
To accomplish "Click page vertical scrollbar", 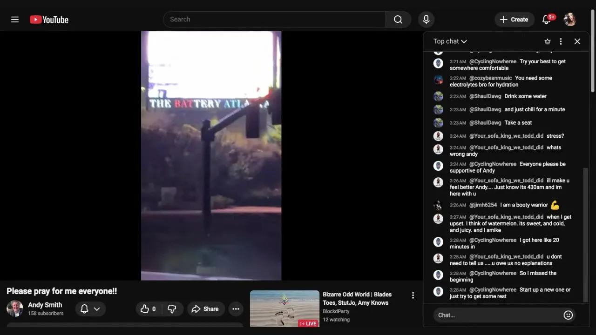I will click(593, 51).
